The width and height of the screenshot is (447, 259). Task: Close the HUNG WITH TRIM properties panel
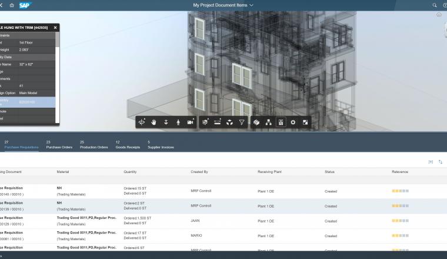pos(55,28)
